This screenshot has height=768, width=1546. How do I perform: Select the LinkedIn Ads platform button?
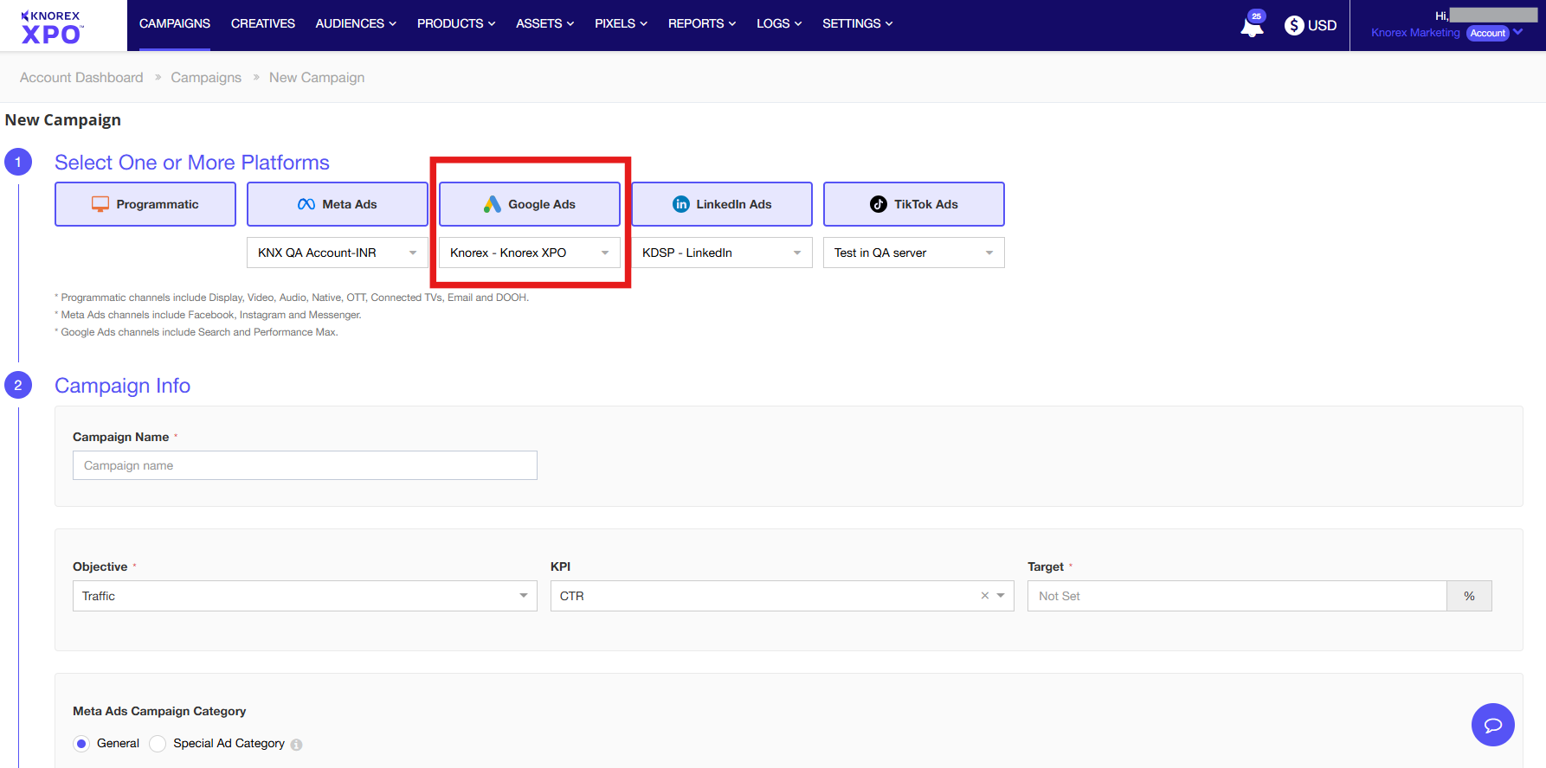[x=722, y=204]
